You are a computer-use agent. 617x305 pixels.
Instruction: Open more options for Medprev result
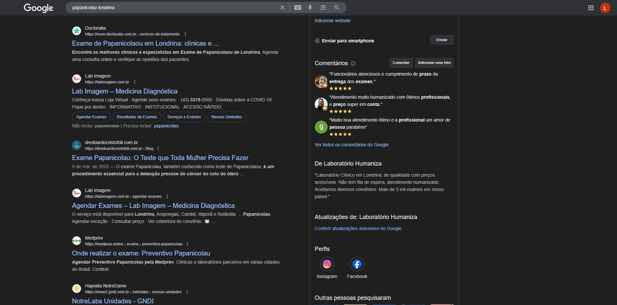click(188, 244)
